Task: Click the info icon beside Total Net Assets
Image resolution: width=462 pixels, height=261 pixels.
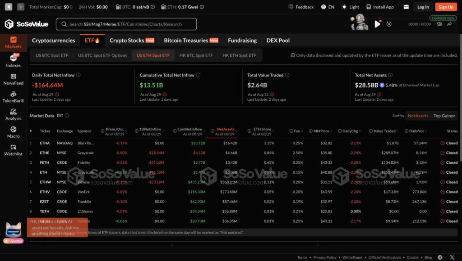Action: pyautogui.click(x=390, y=75)
